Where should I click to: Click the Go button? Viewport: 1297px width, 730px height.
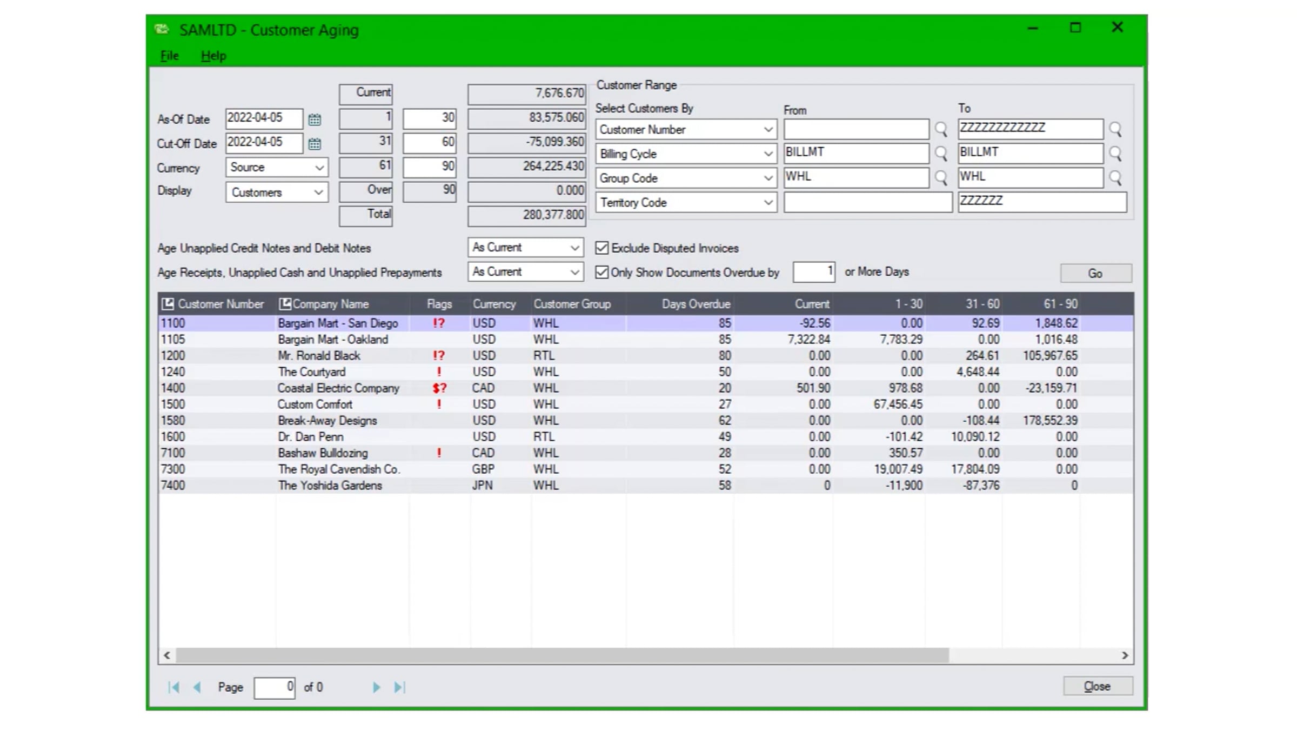(x=1095, y=274)
